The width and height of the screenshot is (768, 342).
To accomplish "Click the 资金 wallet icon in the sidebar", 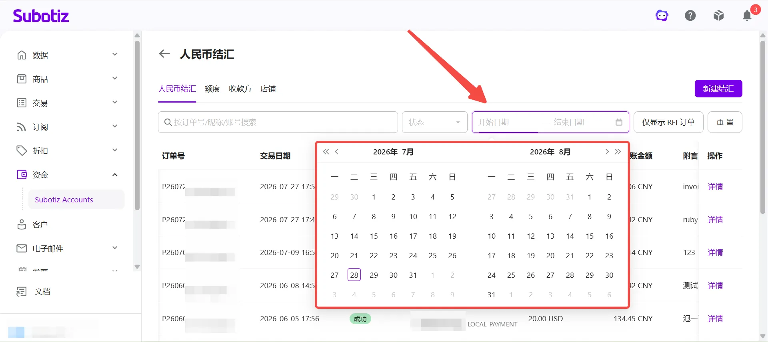I will (22, 175).
